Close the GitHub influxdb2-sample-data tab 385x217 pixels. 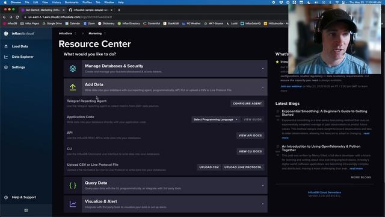tap(111, 10)
